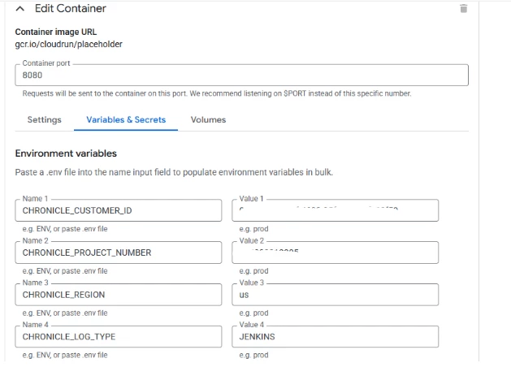Click Value 3 field containing us
This screenshot has width=511, height=367.
pos(335,295)
